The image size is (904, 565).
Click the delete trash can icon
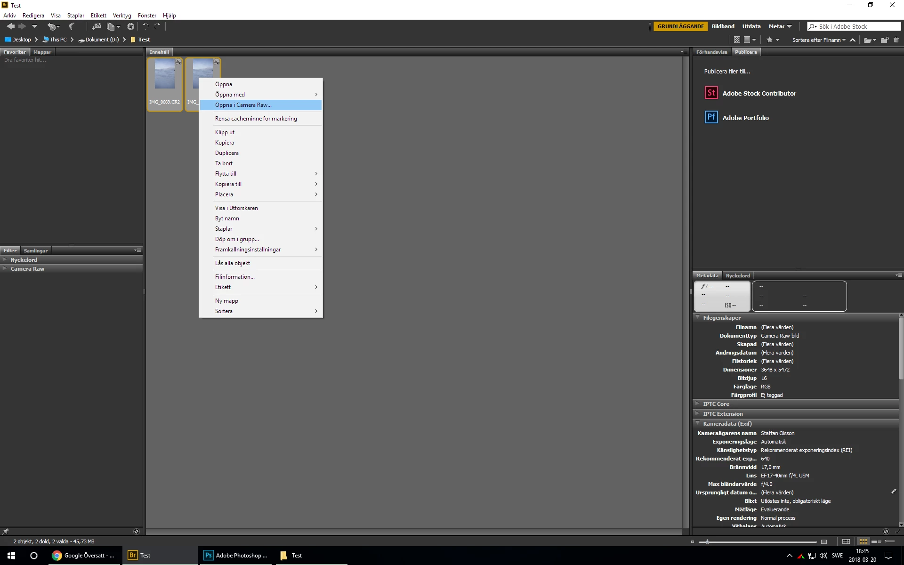(x=896, y=40)
